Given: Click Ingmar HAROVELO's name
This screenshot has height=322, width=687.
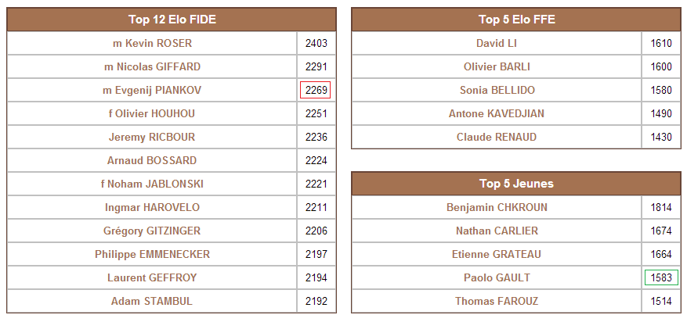Looking at the screenshot, I should [x=152, y=208].
